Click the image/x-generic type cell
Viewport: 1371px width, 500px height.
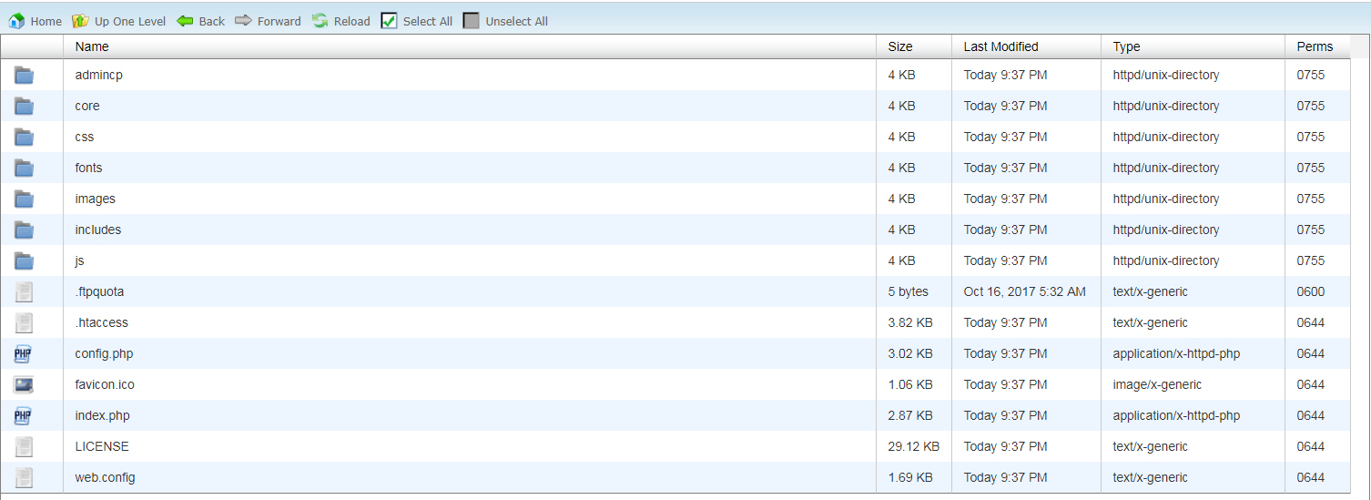point(1157,384)
